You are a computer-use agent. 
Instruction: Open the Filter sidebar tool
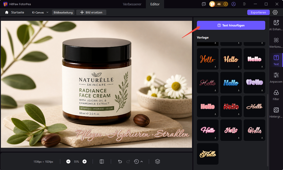pos(276,95)
